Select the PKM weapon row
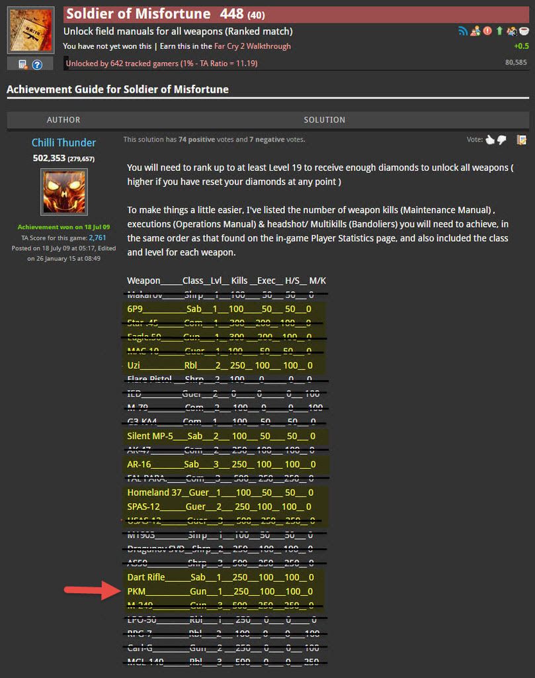 point(220,591)
